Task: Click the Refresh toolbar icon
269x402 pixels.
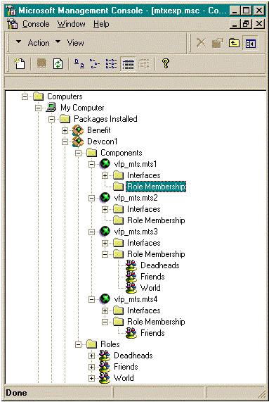Action: (x=58, y=63)
